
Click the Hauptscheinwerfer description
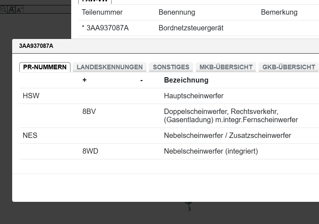[x=193, y=96]
